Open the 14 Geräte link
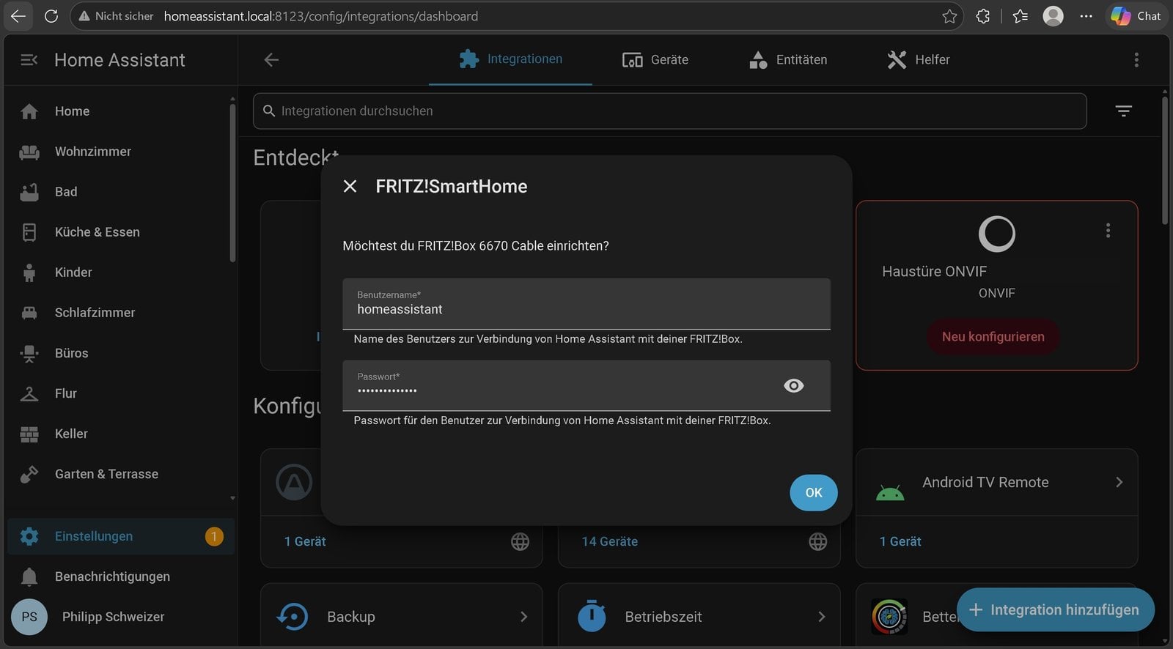 point(610,541)
